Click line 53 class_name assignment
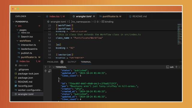This screenshot has width=192, height=108. (x=79, y=38)
